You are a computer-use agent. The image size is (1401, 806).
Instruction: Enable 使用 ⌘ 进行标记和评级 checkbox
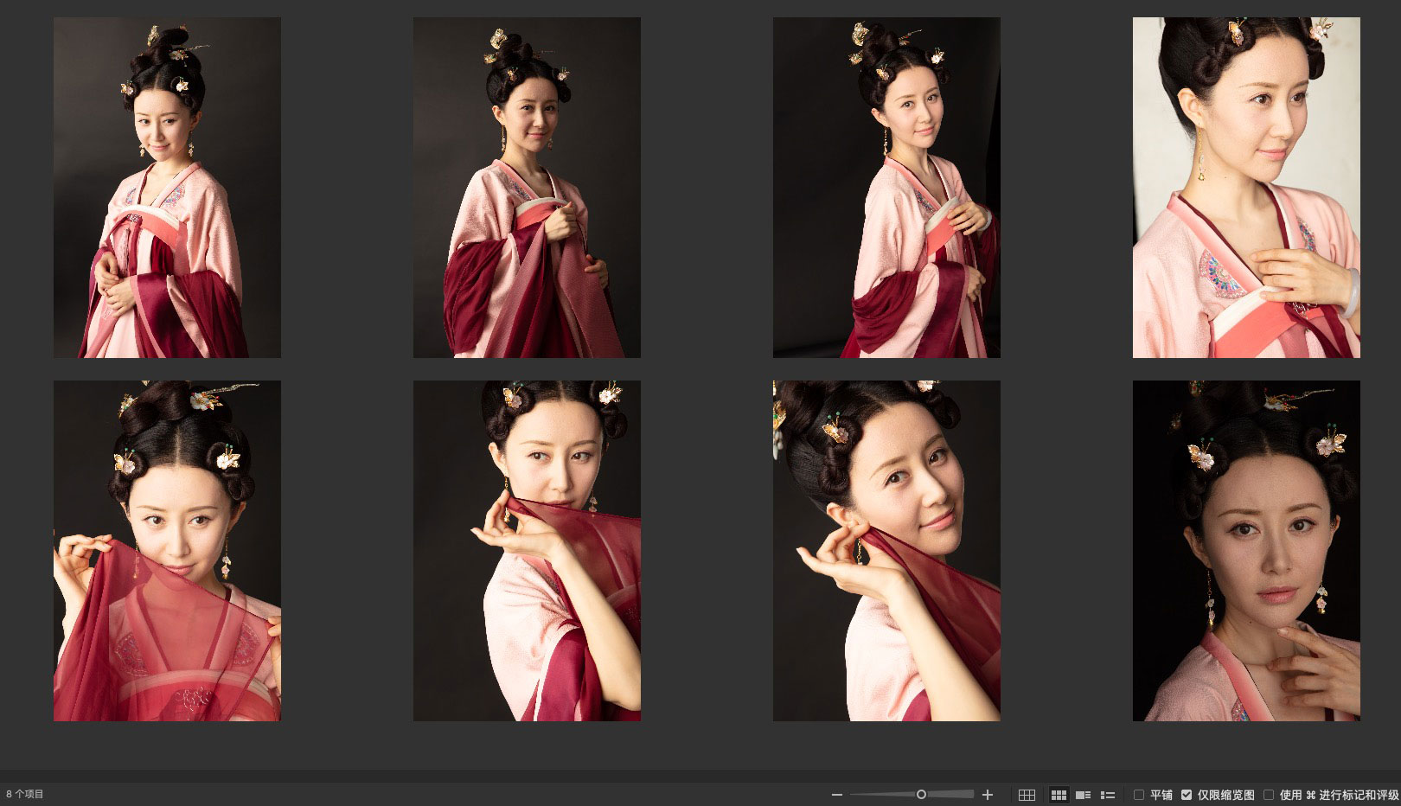point(1269,795)
